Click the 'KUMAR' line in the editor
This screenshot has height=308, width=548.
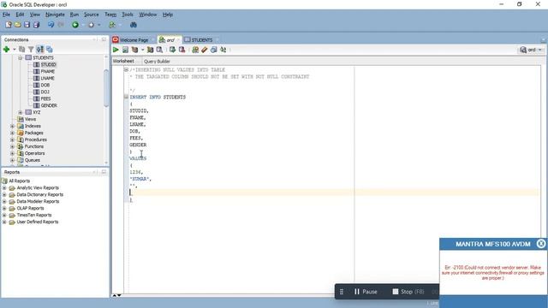[140, 179]
